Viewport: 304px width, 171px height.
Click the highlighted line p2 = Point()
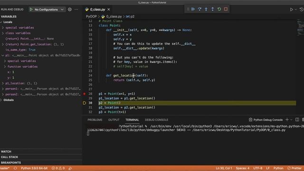(x=197, y=103)
